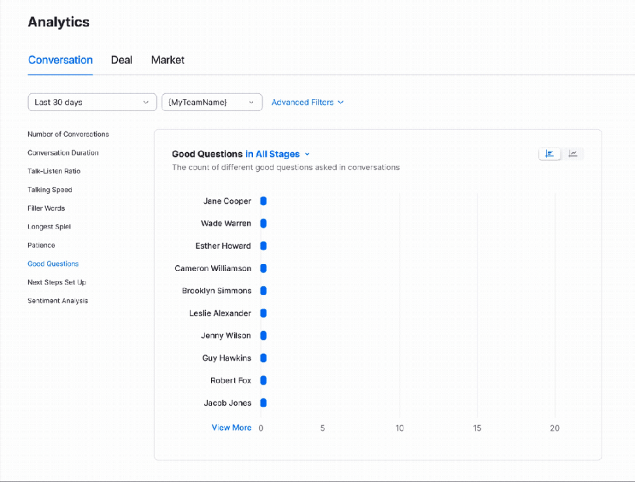
Task: Open the in All Stages dropdown
Action: pos(277,154)
